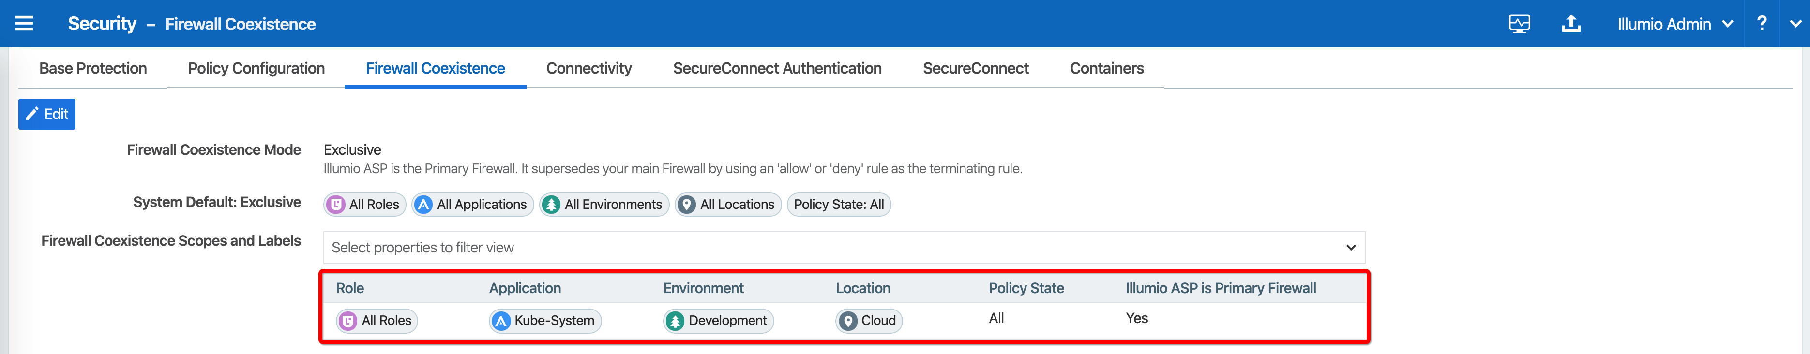
Task: Open the Policy Configuration tab
Action: pyautogui.click(x=256, y=68)
